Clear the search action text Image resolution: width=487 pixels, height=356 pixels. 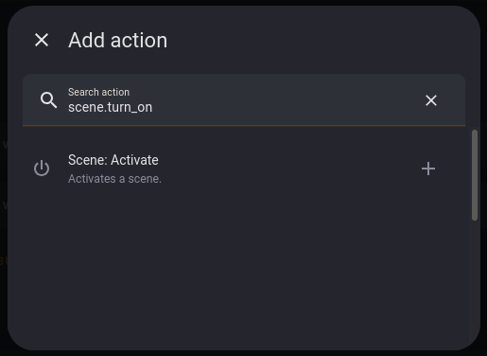[x=431, y=100]
